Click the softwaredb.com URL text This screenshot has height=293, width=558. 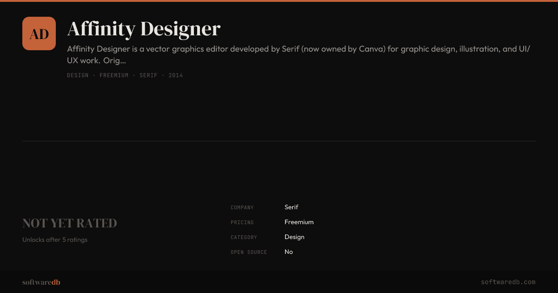(508, 282)
